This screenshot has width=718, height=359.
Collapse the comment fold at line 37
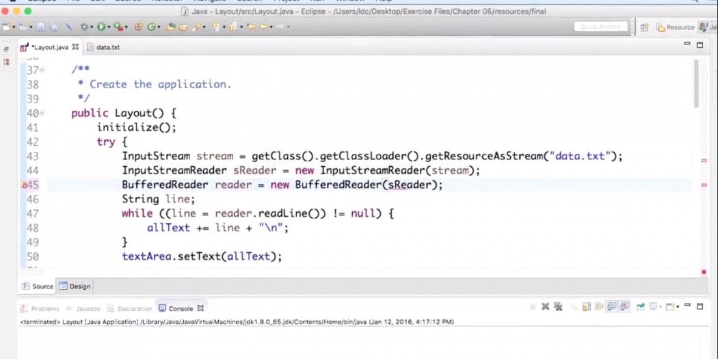[42, 70]
